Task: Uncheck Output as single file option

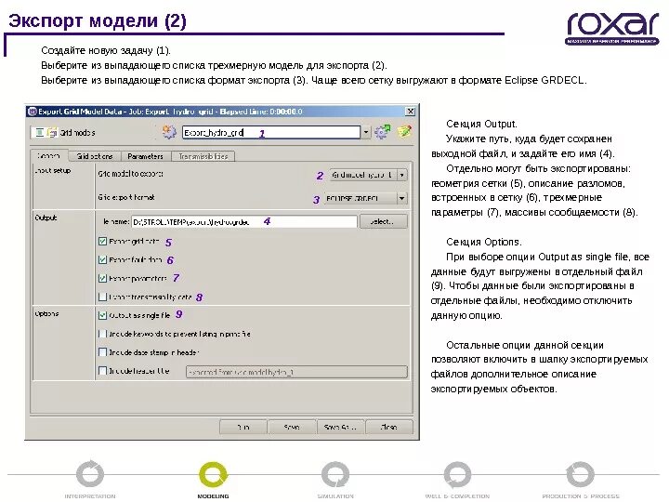Action: [x=102, y=315]
